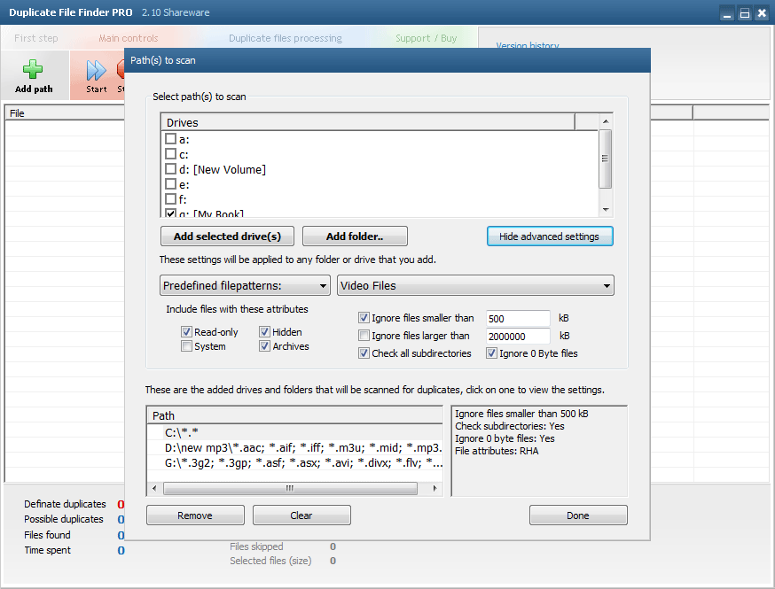
Task: Click the path list horizontal scrollbar thumb
Action: click(x=290, y=488)
